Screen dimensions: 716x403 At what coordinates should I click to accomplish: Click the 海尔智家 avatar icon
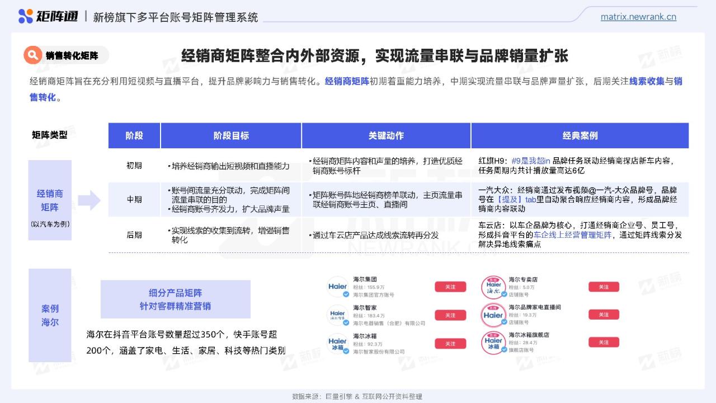click(x=338, y=315)
